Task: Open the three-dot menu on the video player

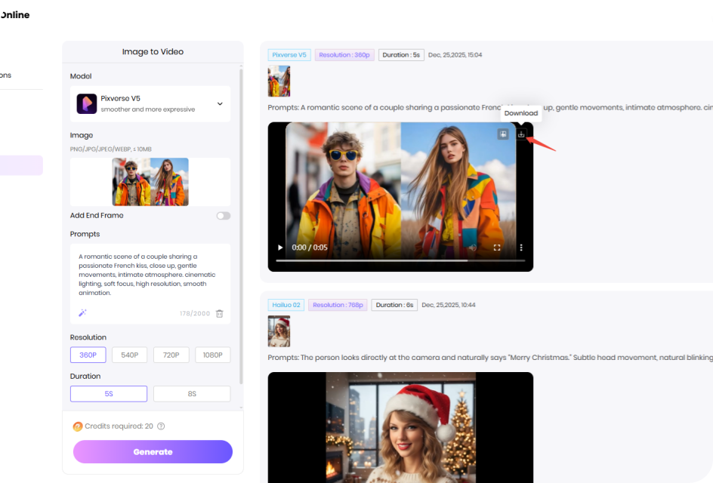Action: pyautogui.click(x=520, y=247)
